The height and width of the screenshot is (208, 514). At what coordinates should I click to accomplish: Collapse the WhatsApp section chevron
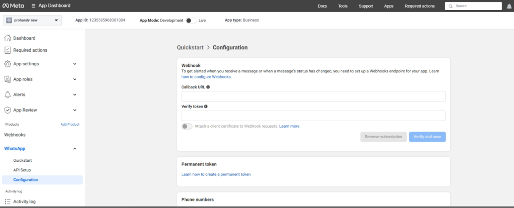(75, 149)
